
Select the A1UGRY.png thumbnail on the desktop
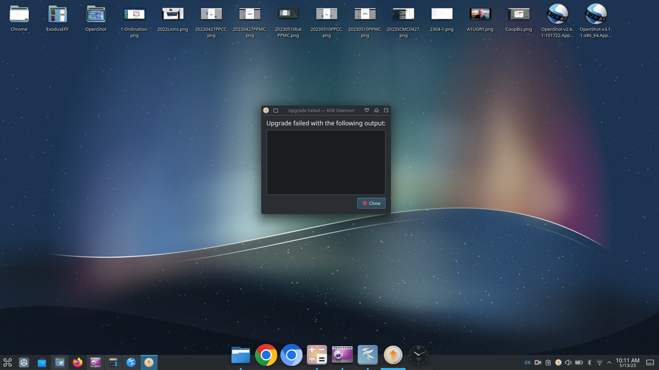point(480,14)
